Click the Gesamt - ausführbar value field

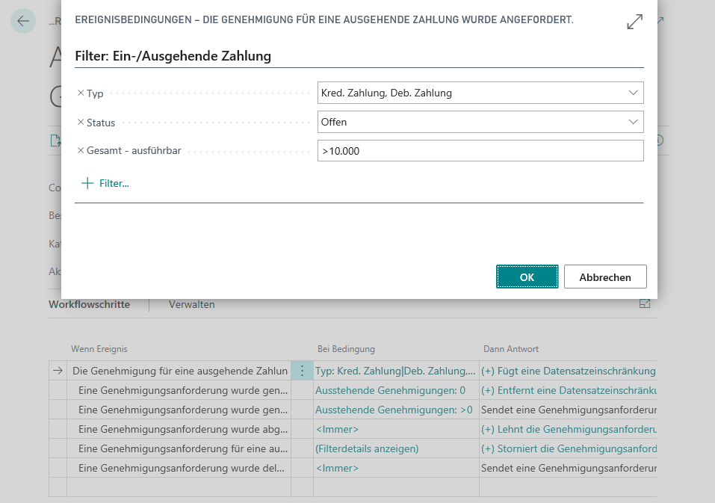[480, 151]
